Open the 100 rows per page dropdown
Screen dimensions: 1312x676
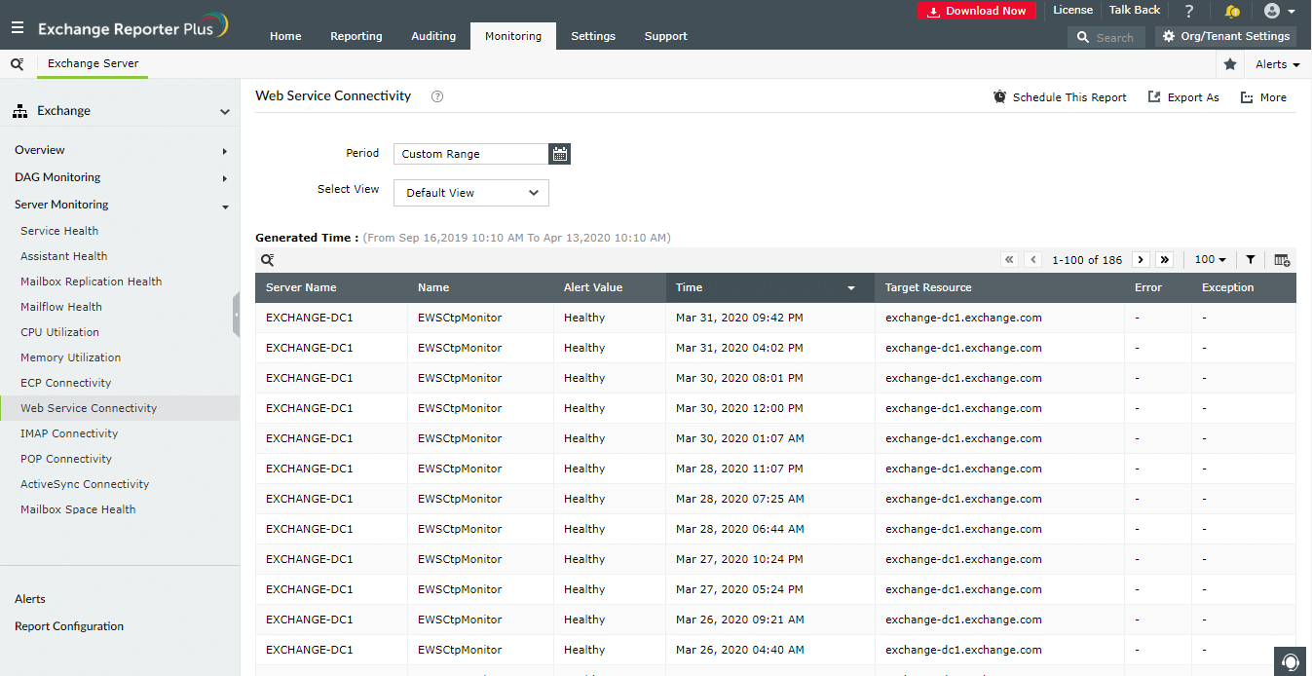pos(1211,260)
